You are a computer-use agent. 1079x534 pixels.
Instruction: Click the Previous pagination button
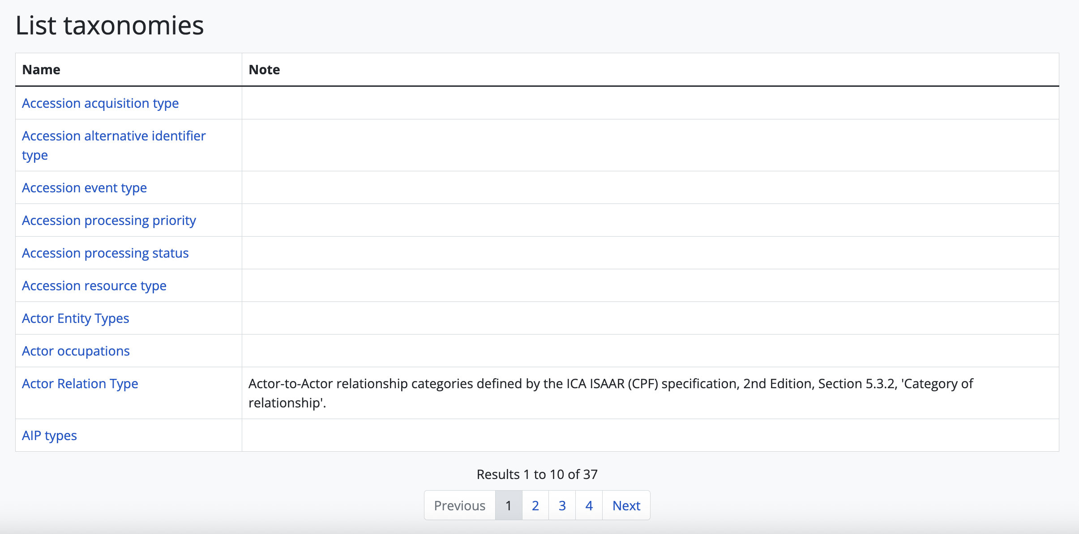coord(459,505)
